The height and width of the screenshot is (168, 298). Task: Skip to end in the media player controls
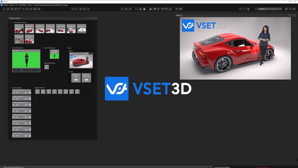pyautogui.click(x=39, y=70)
